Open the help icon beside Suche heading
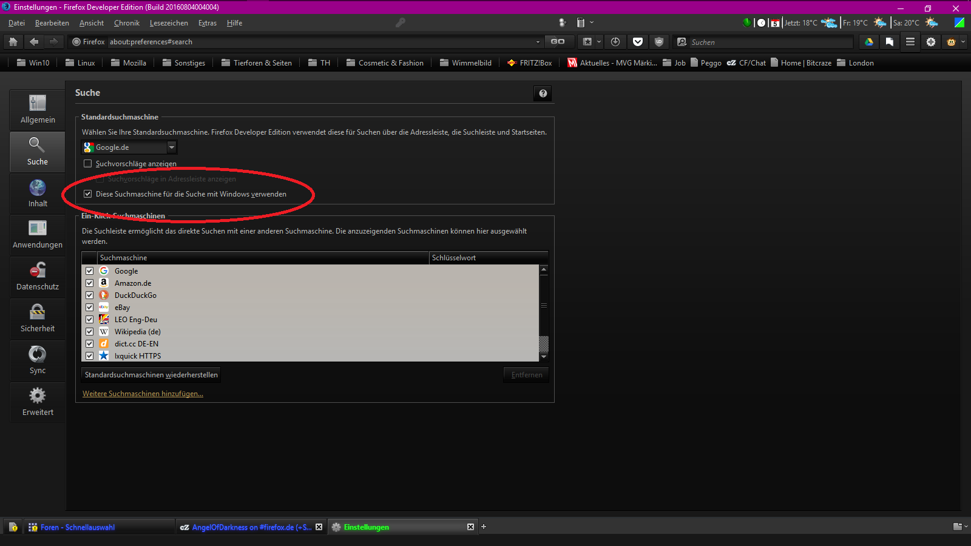971x546 pixels. pos(543,93)
